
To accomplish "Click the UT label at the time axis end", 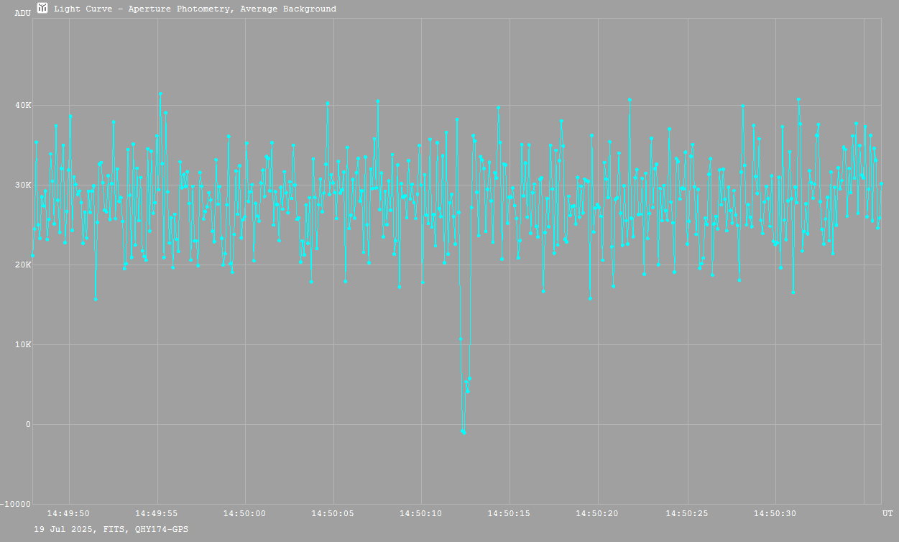I will (x=888, y=513).
